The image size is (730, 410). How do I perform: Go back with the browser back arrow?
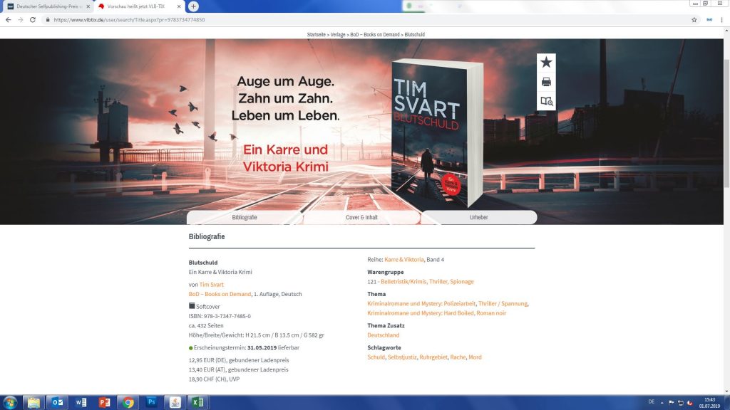[8, 20]
